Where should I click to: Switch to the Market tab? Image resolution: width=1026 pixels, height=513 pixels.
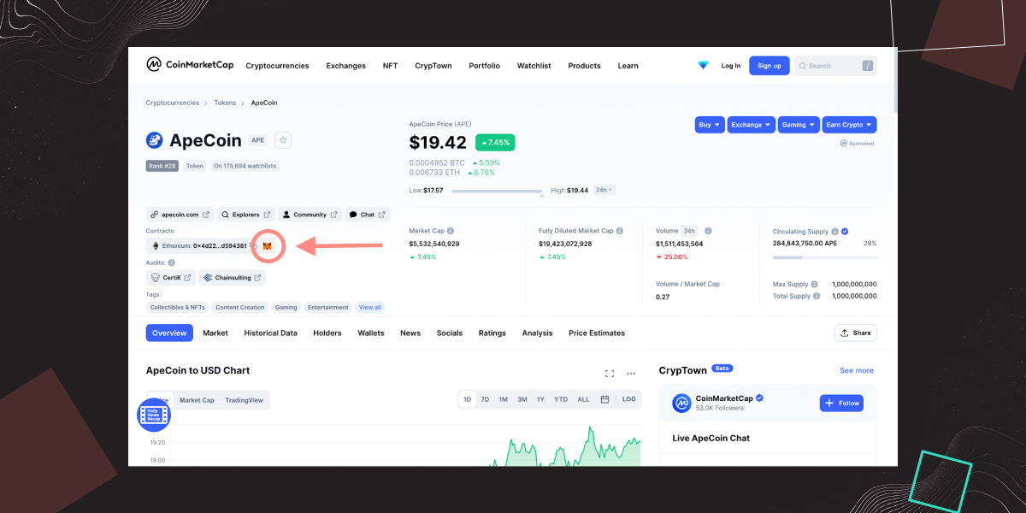tap(215, 333)
